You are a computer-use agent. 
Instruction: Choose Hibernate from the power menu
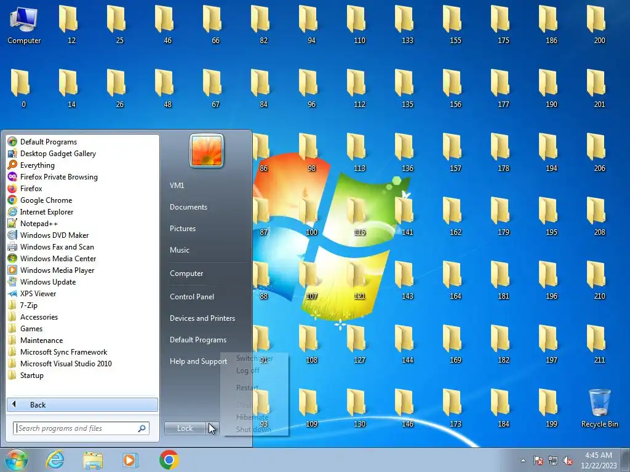252,417
